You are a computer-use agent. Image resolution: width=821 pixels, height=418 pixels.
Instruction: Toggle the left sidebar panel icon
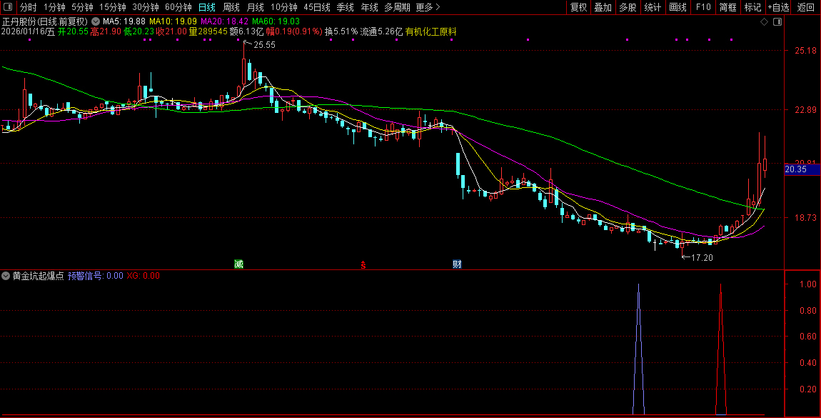pyautogui.click(x=8, y=7)
